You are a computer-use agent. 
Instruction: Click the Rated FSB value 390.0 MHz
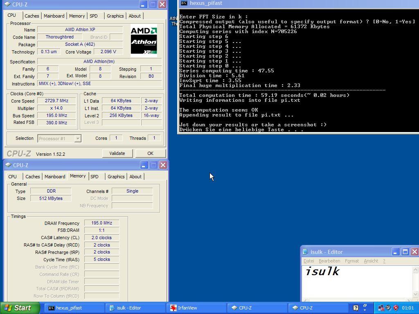(56, 123)
